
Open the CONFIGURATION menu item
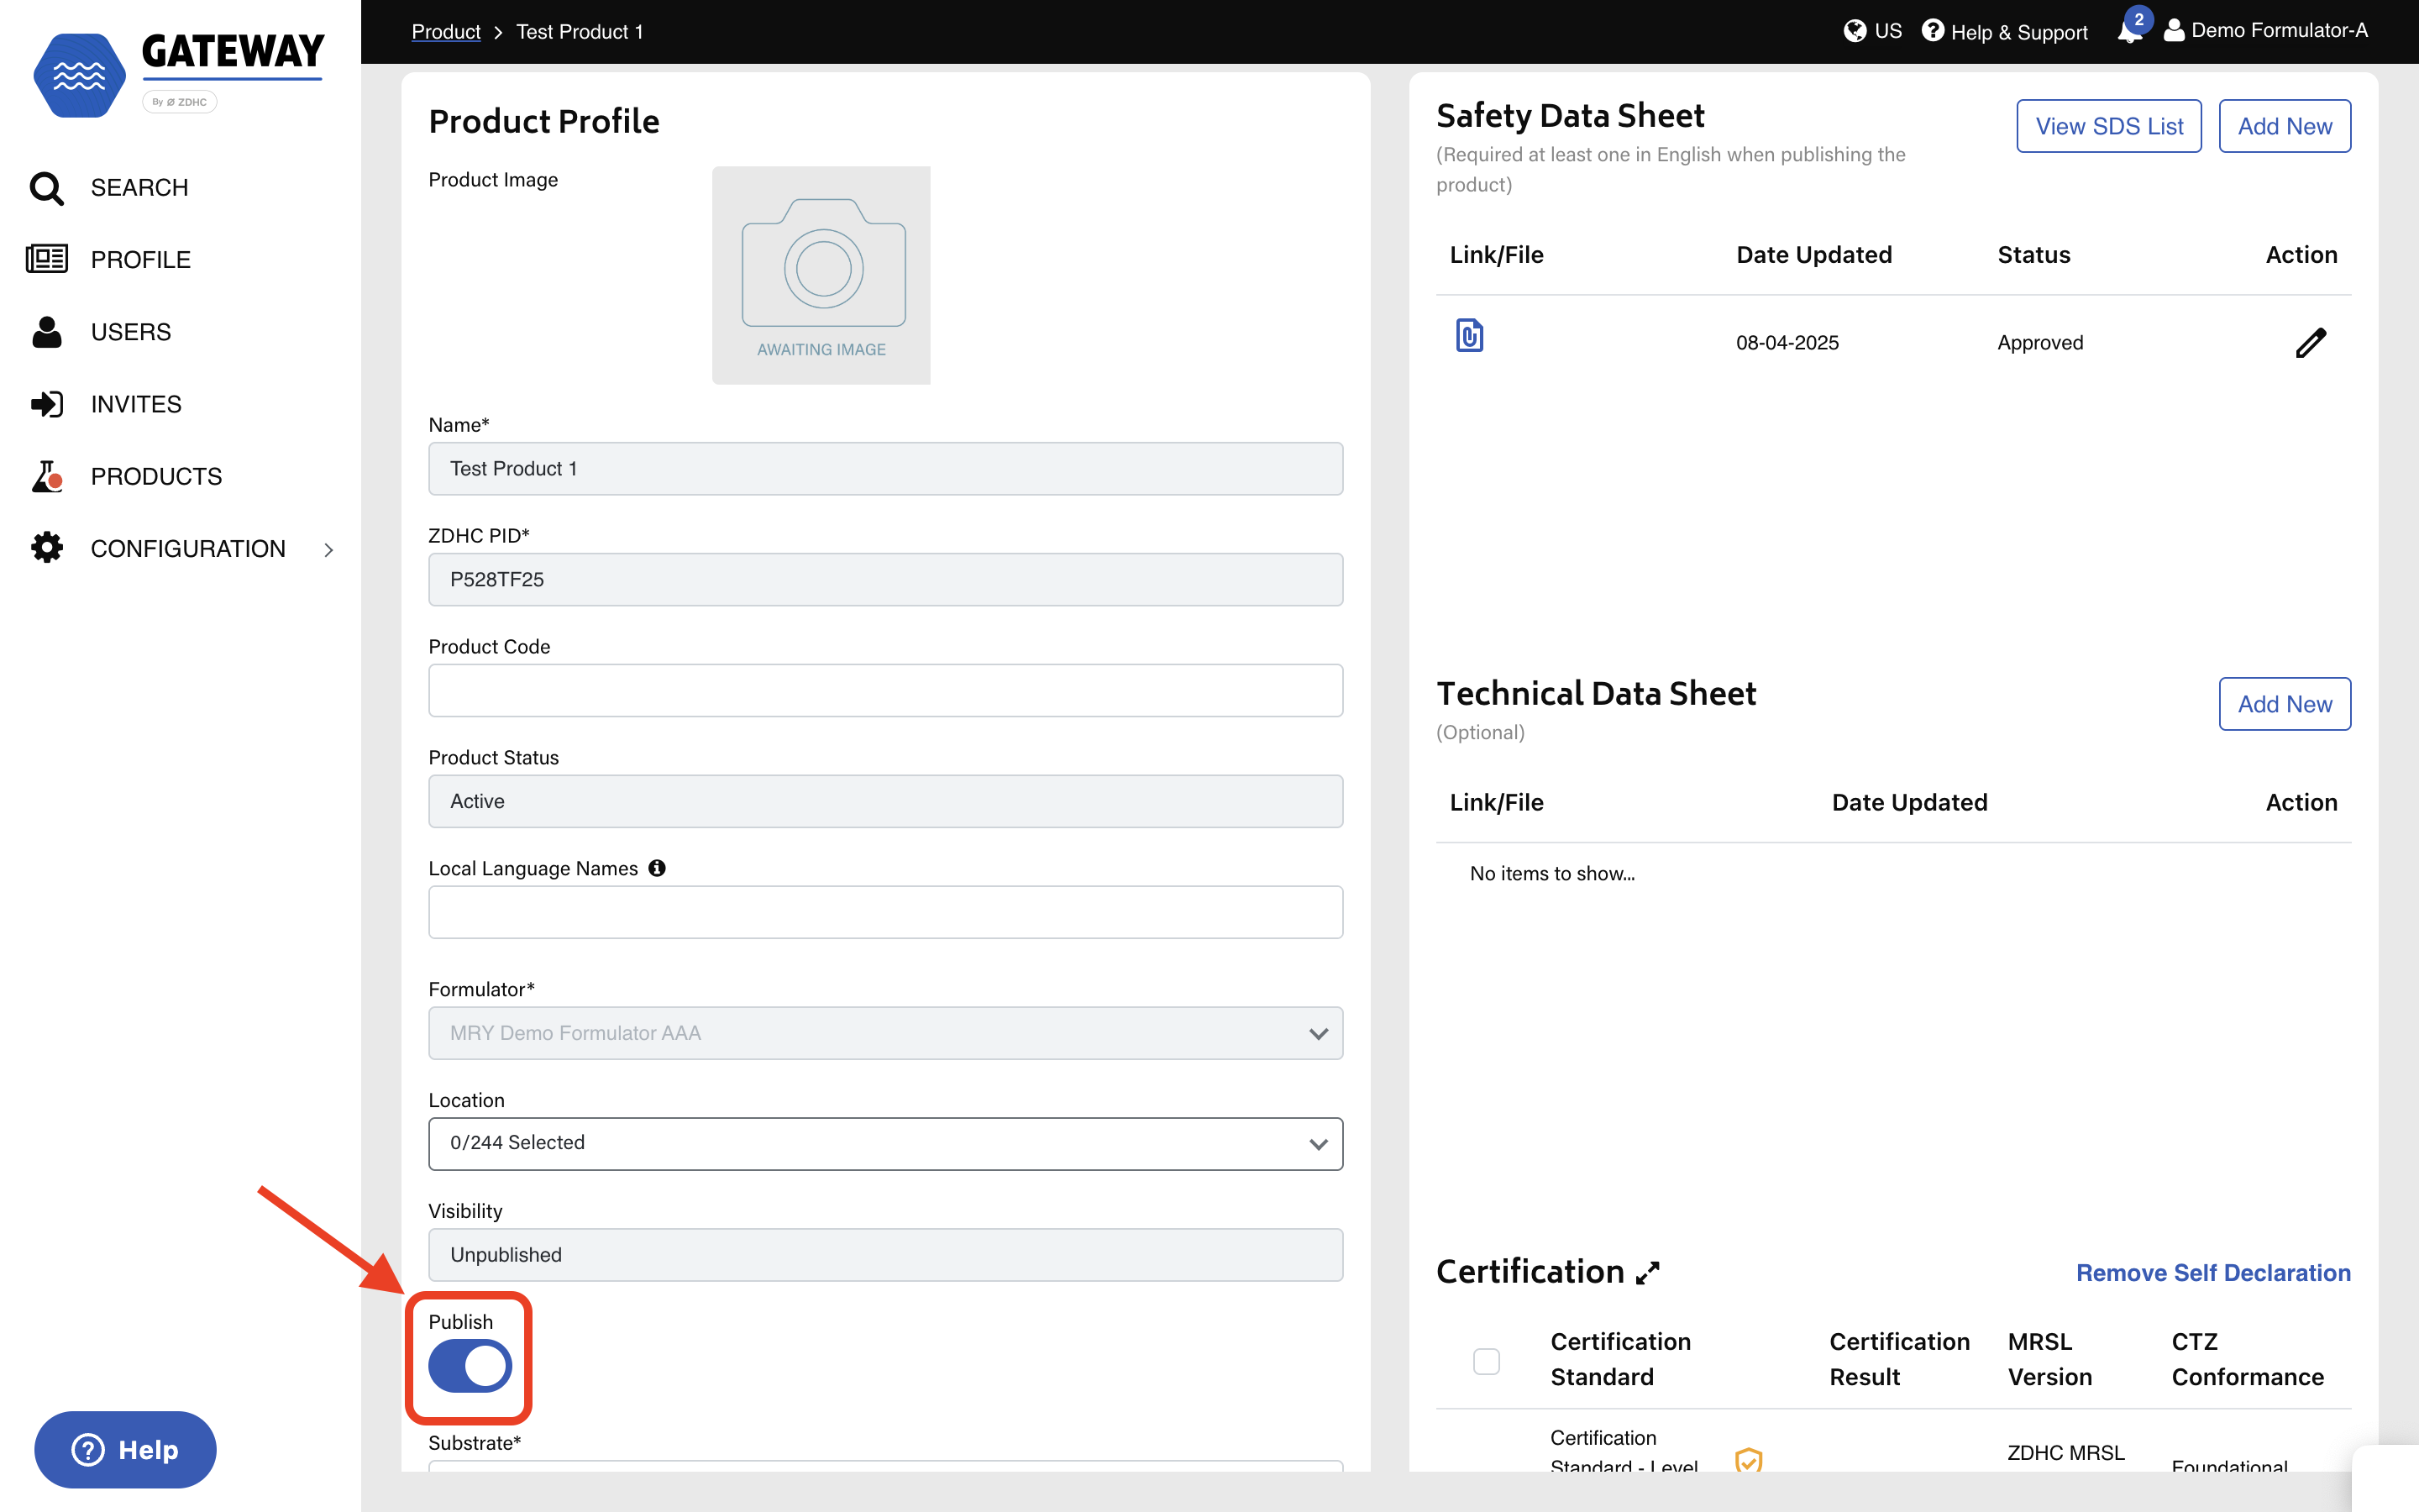click(x=188, y=549)
